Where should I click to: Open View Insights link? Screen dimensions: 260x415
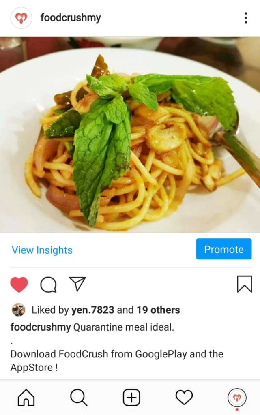click(x=42, y=250)
